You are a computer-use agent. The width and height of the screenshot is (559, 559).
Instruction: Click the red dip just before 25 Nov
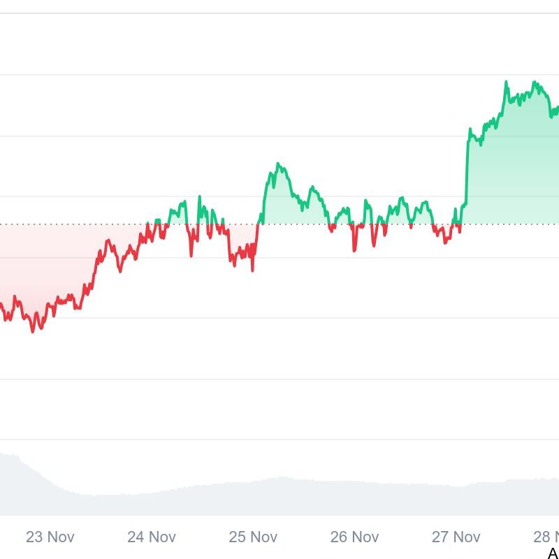point(252,268)
